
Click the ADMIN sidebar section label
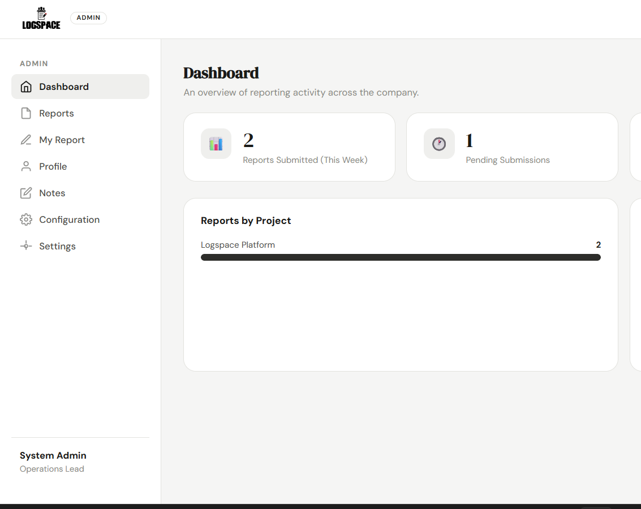pos(34,64)
